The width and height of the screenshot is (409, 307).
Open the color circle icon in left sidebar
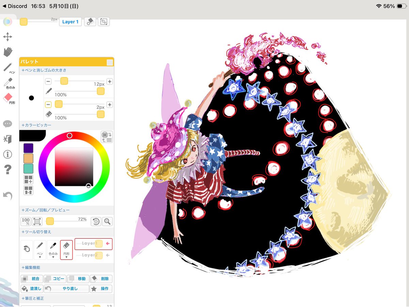pyautogui.click(x=7, y=22)
